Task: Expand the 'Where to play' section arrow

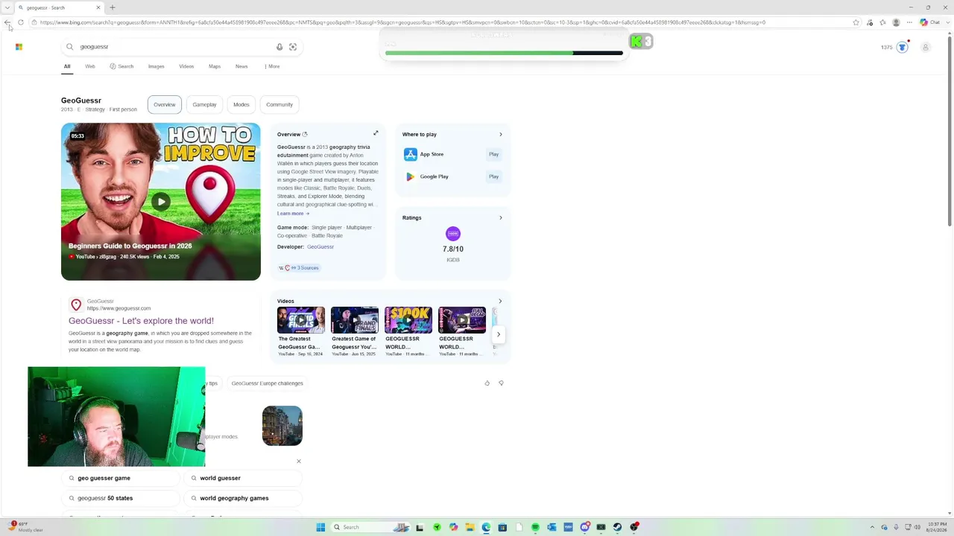Action: [x=500, y=135]
